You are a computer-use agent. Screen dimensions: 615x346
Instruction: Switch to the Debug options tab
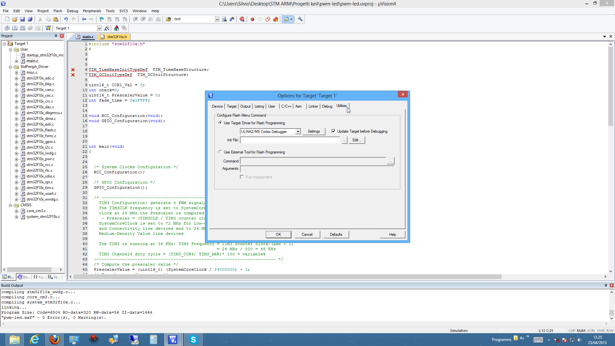pyautogui.click(x=327, y=106)
